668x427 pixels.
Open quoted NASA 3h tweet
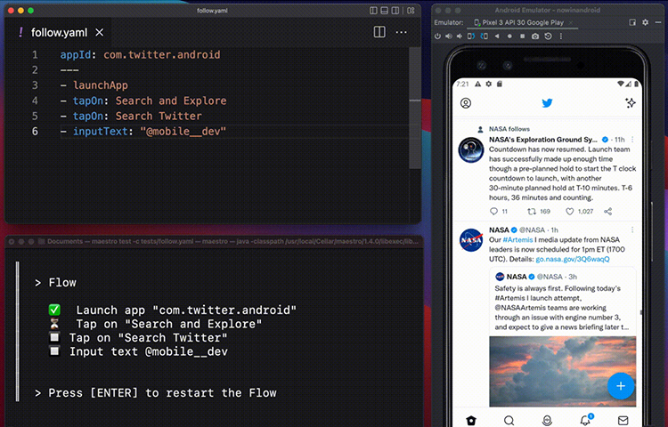coord(562,301)
